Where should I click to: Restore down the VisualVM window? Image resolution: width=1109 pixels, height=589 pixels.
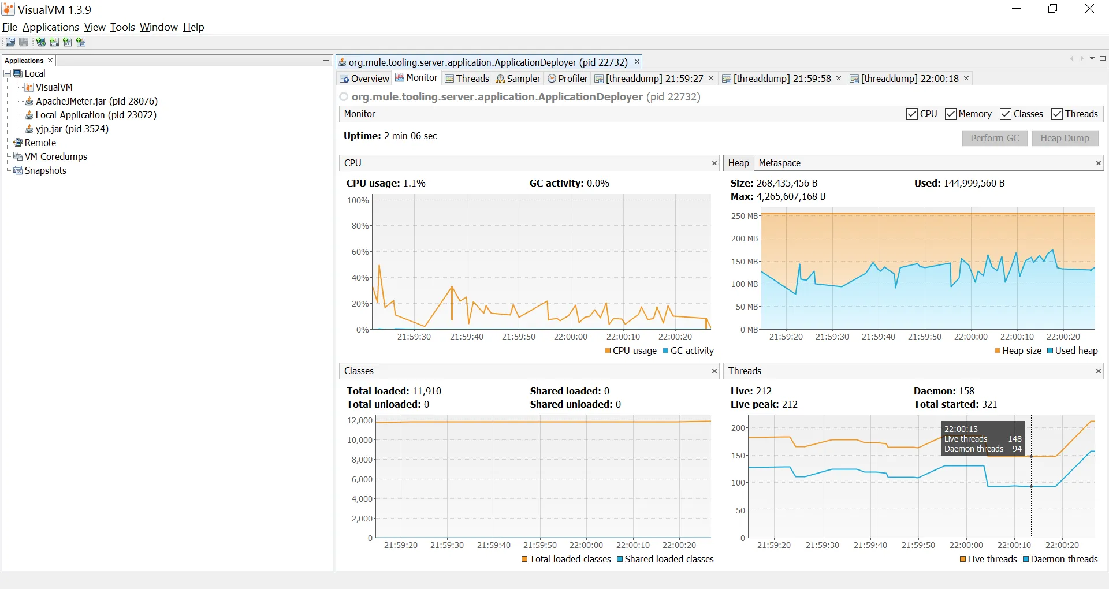(1052, 9)
